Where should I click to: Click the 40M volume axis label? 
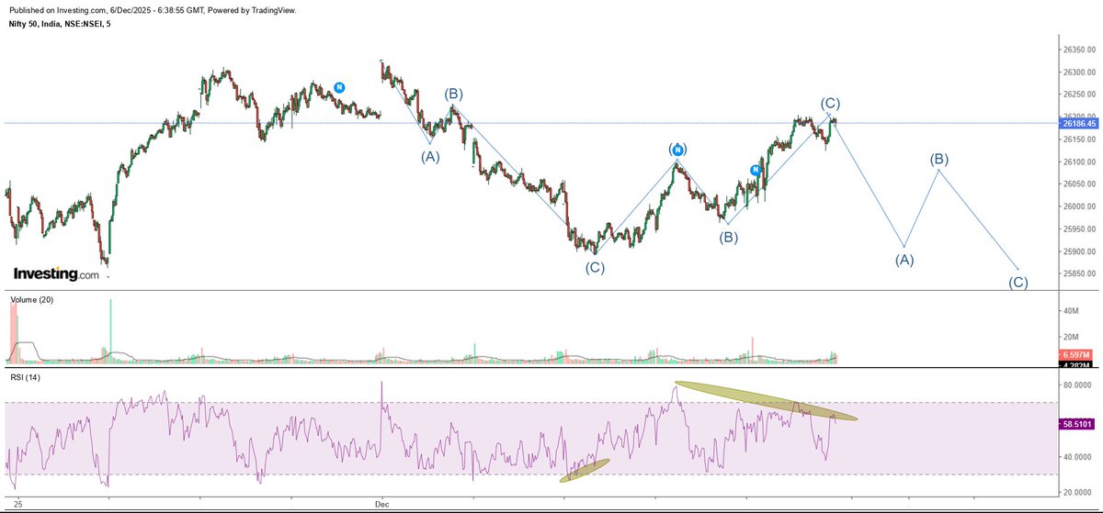[1070, 311]
